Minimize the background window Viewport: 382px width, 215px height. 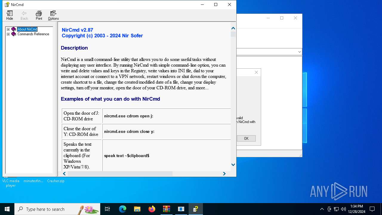pos(268,18)
